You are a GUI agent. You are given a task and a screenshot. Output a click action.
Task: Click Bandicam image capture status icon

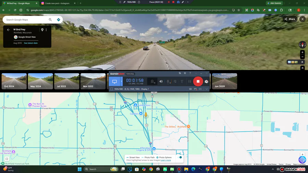tap(195, 89)
